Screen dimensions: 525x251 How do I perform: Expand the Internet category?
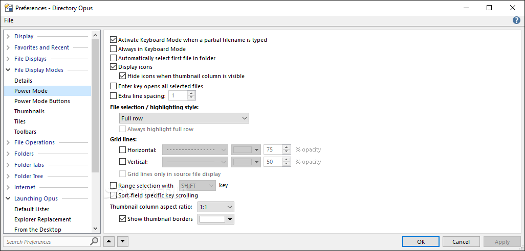click(x=8, y=187)
